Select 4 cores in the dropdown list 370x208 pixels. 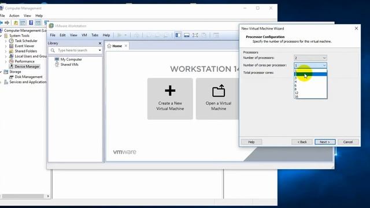[x=310, y=82]
